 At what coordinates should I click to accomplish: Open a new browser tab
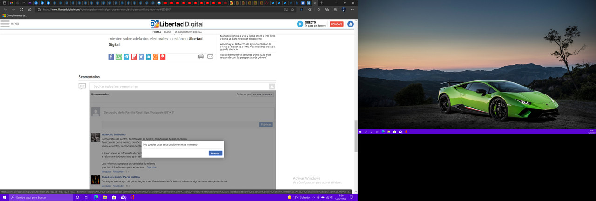click(321, 3)
